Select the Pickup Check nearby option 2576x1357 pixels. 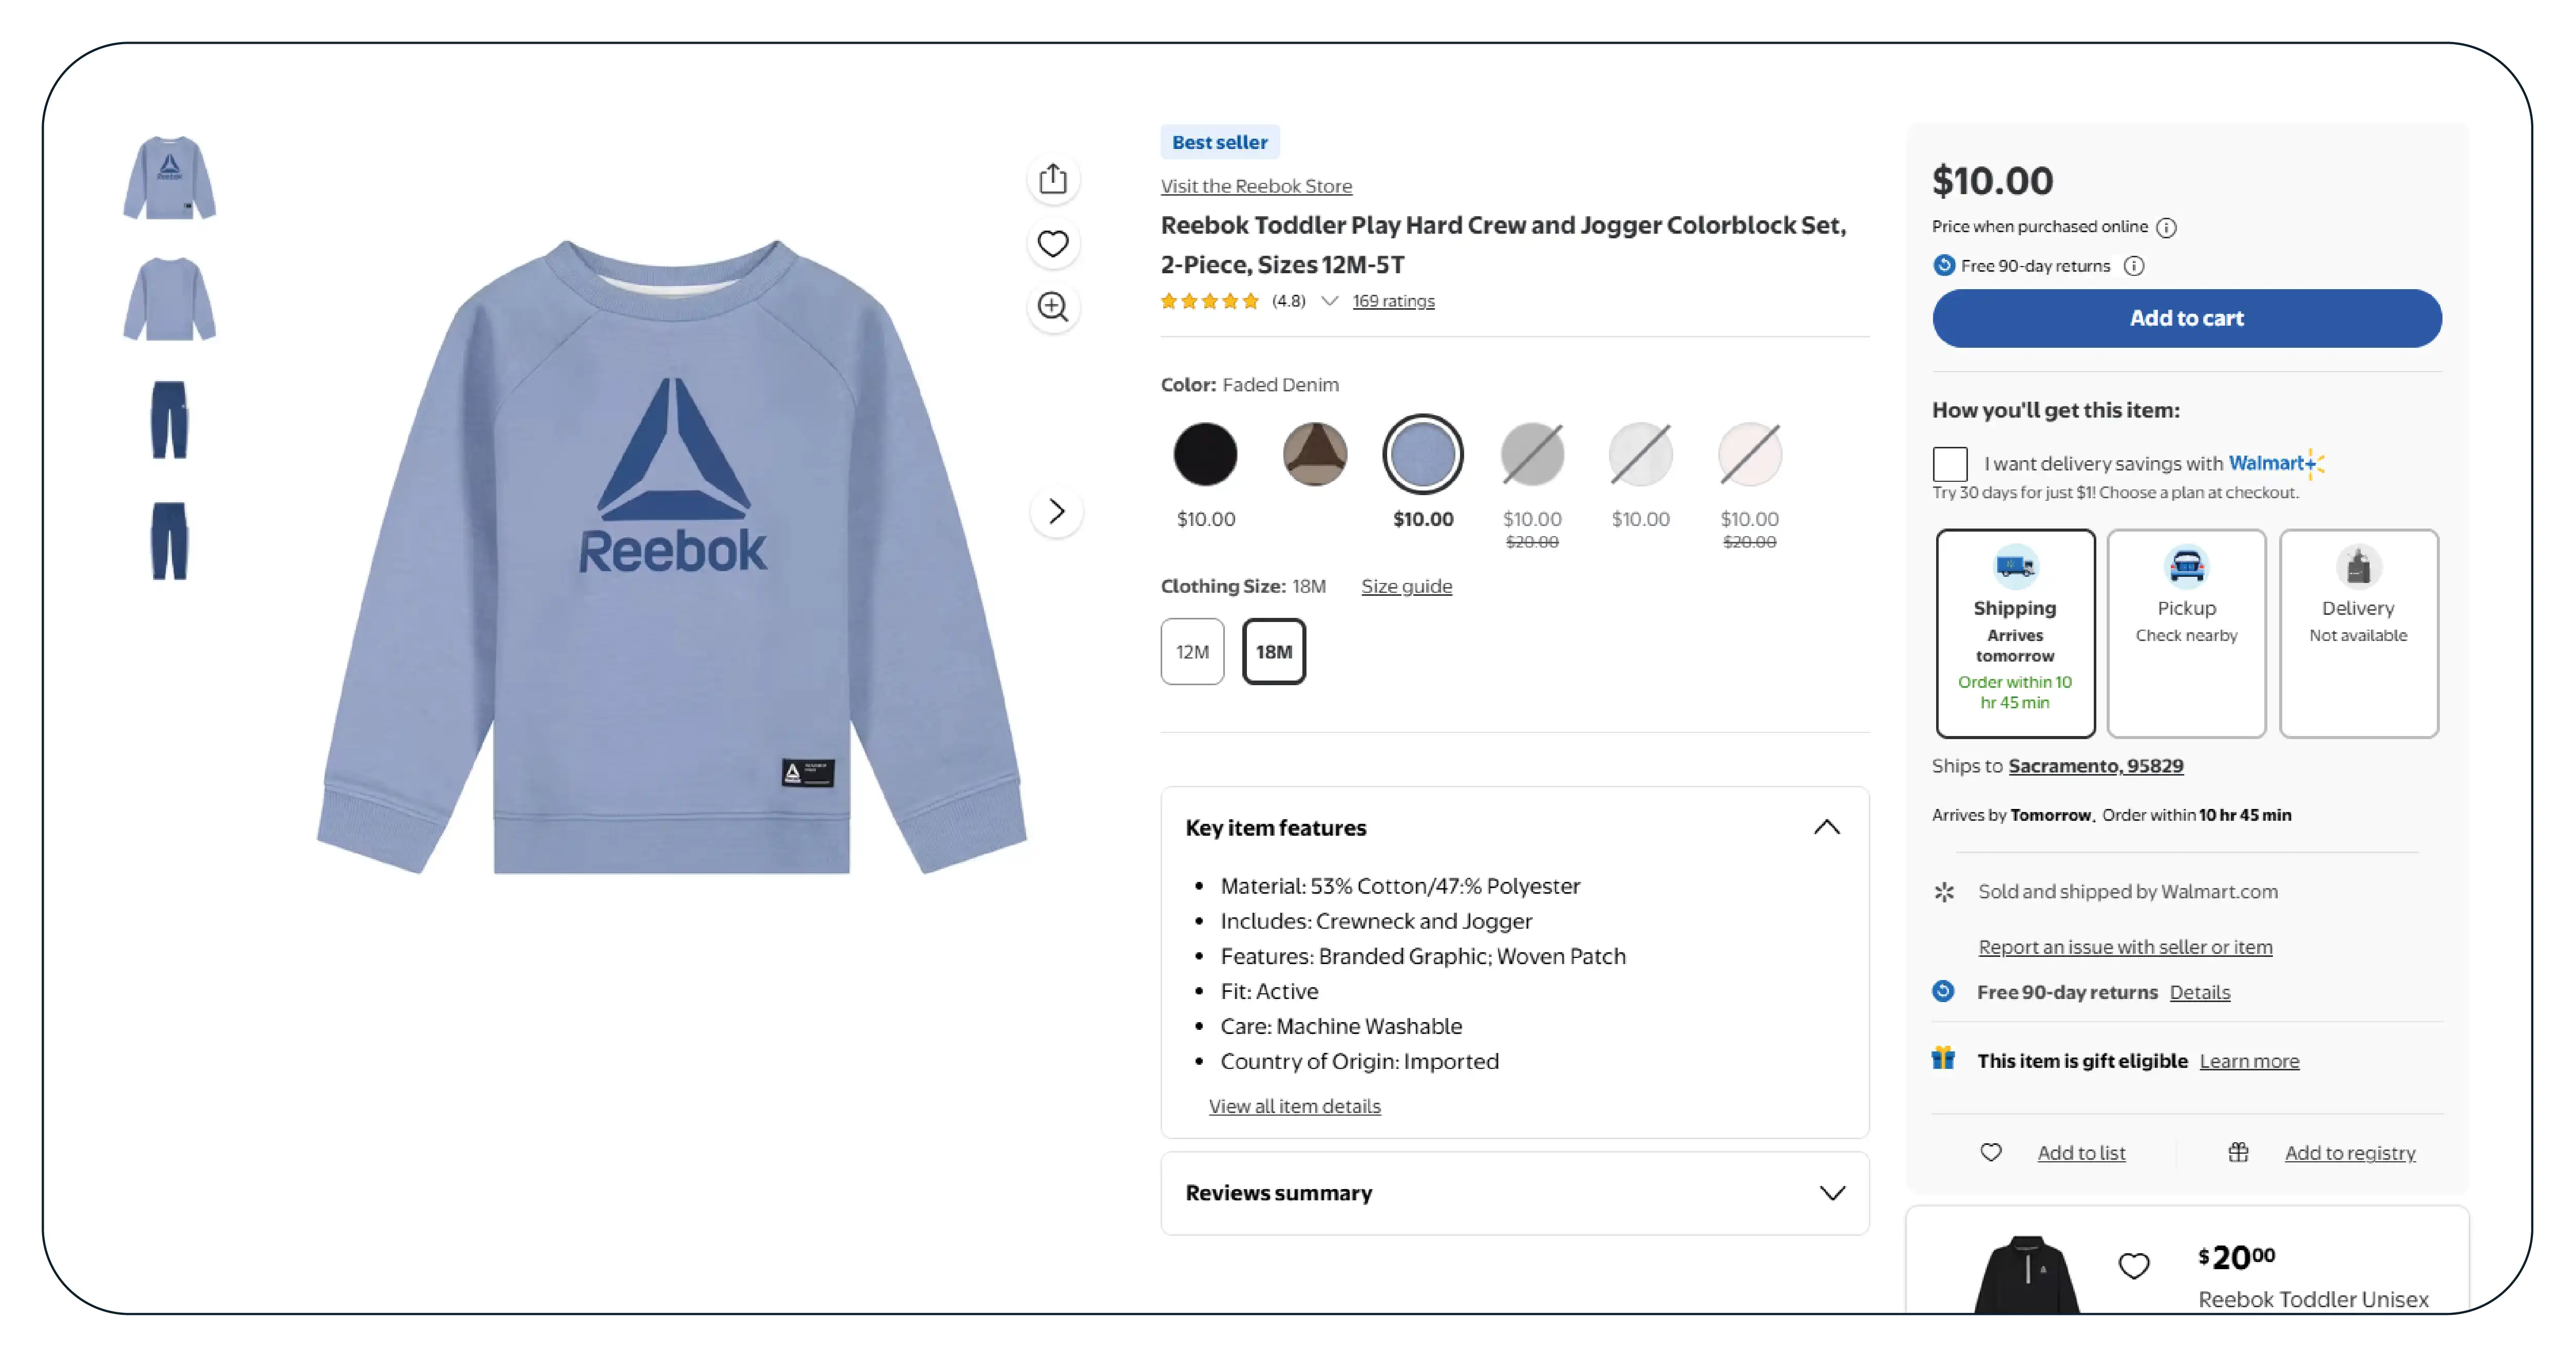tap(2186, 634)
